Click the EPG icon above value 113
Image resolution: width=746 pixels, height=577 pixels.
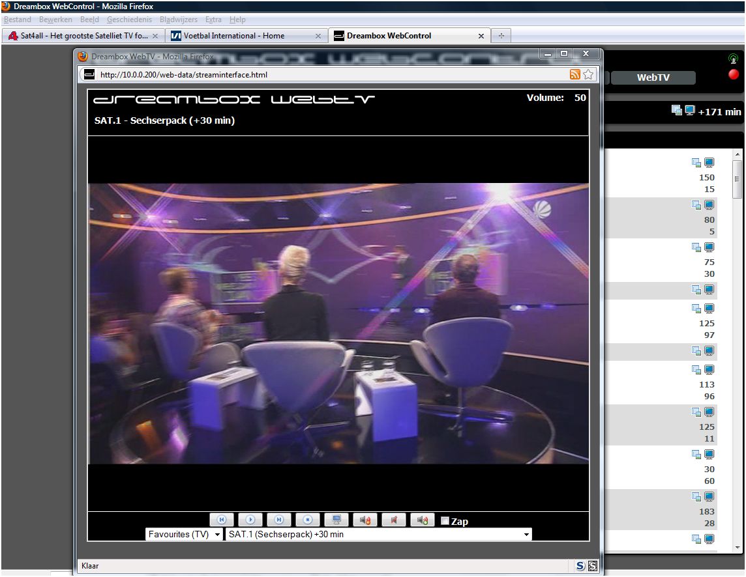(696, 369)
